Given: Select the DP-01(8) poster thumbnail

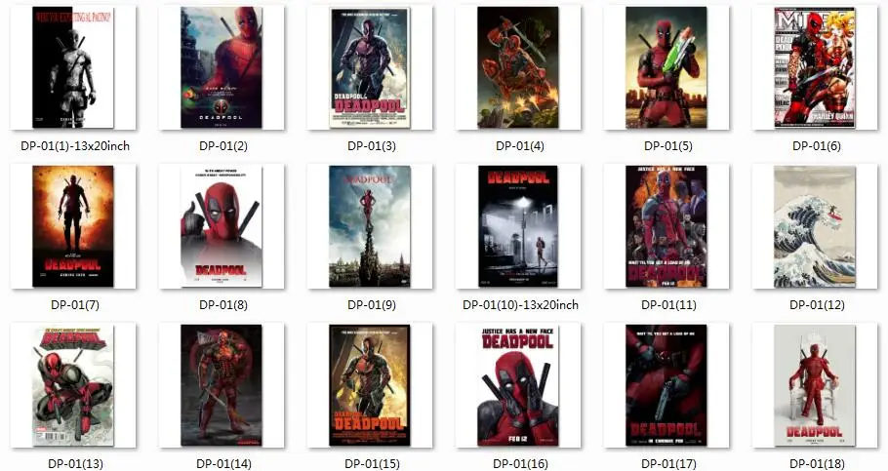Looking at the screenshot, I should [222, 226].
